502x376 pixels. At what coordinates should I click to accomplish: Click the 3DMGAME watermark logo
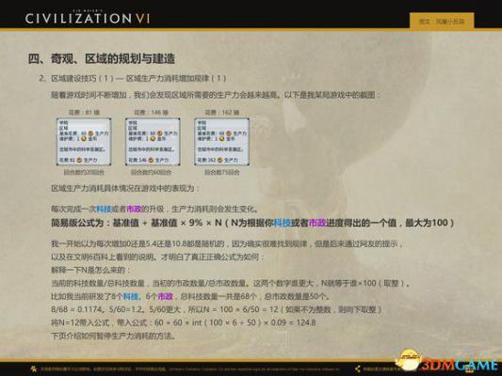tap(460, 365)
